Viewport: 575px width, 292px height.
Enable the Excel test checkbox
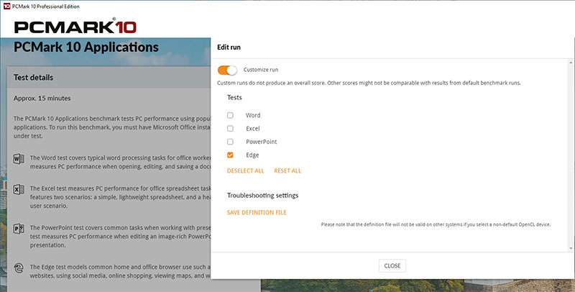pos(230,129)
